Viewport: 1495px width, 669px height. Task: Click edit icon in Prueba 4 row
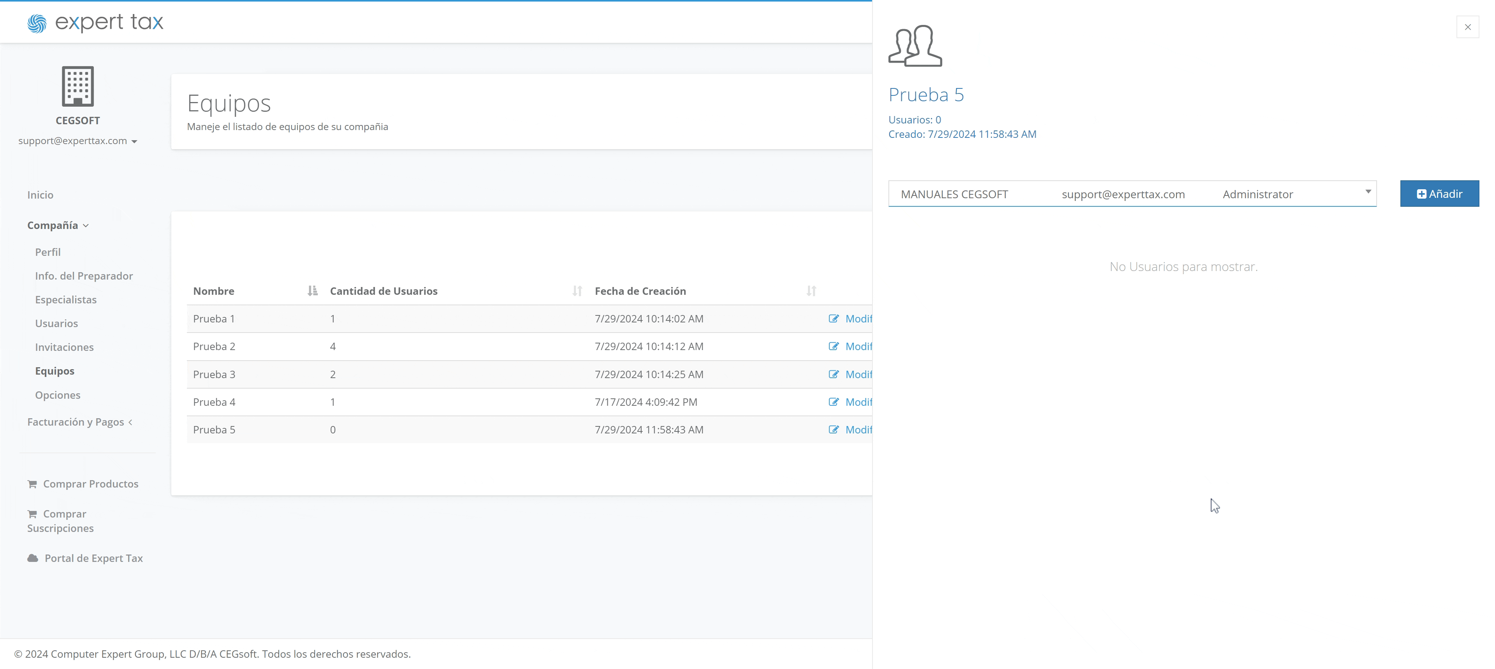click(834, 402)
